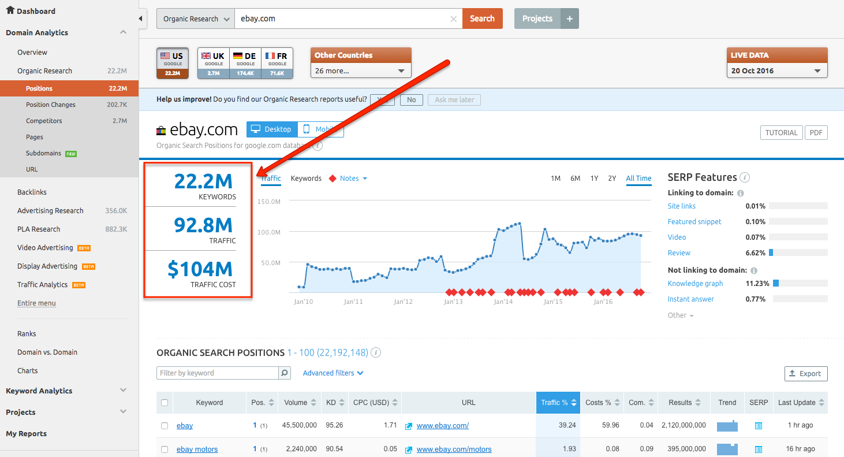
Task: Open the info icon beside SERP Features
Action: 745,177
